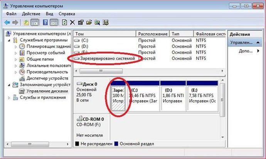Click the up one level folder icon

click(26, 22)
